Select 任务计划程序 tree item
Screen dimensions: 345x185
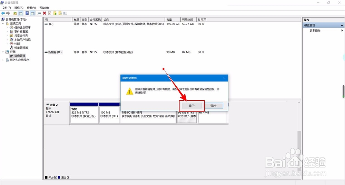coord(22,28)
